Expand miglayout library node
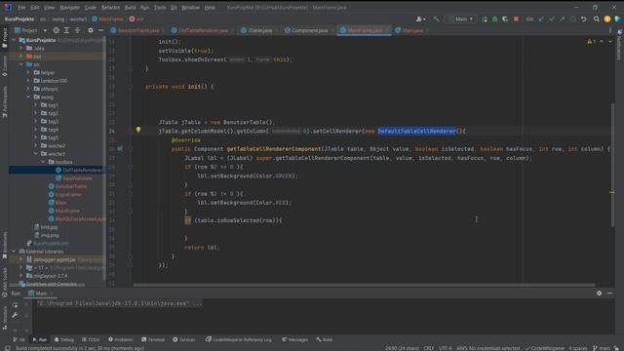The image size is (624, 351). click(x=21, y=276)
